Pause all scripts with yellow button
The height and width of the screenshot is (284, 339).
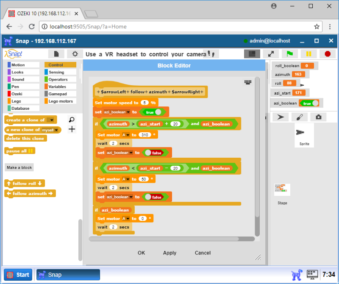[309, 54]
